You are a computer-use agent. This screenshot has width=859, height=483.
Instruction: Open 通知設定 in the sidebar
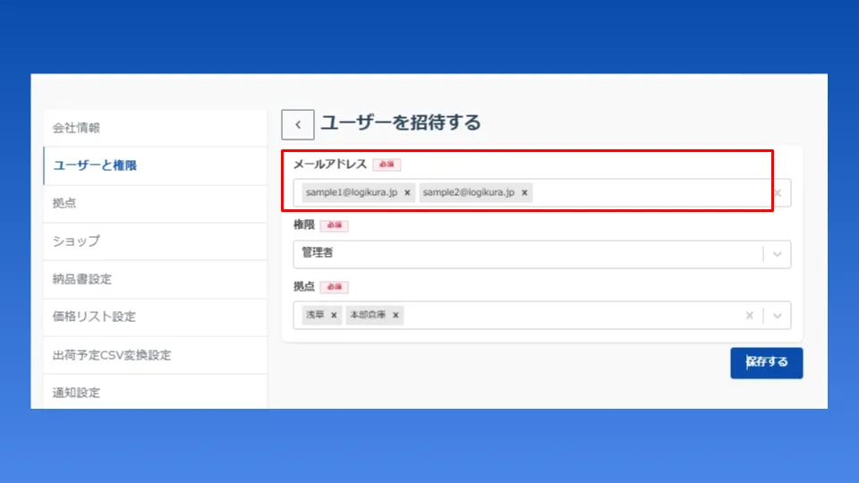tap(155, 392)
